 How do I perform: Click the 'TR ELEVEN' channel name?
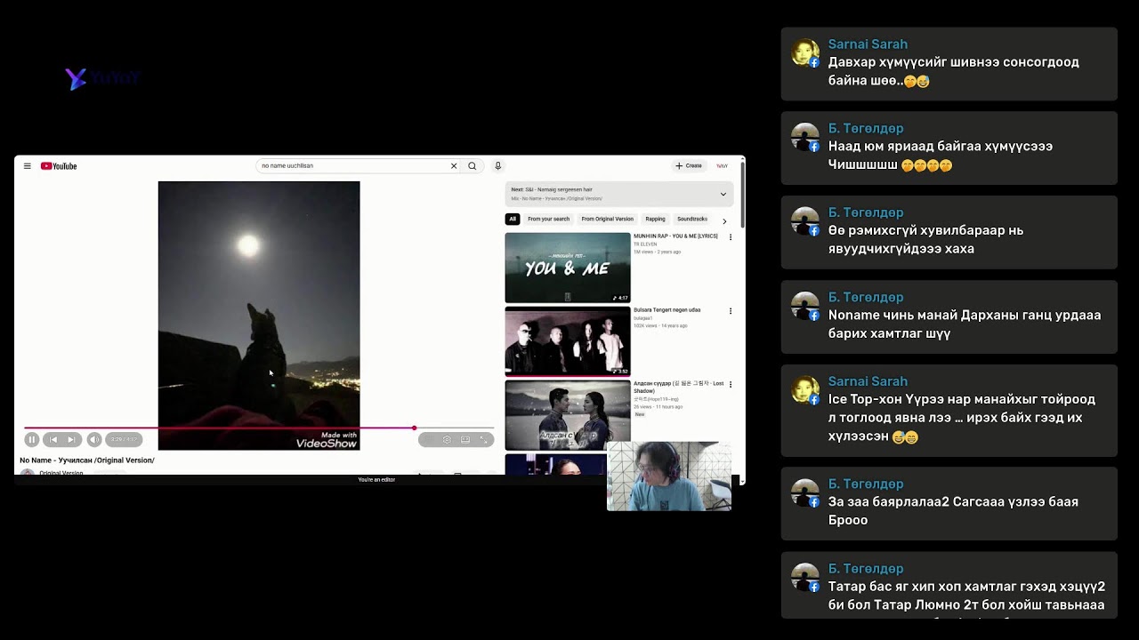[x=645, y=244]
